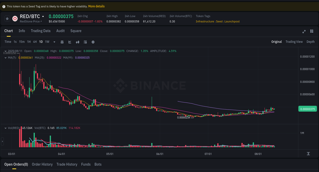Open the chart layout widget icon
319x172 pixels.
312,31
